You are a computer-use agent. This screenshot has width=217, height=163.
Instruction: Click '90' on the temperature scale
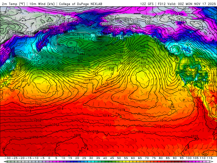pos(174,158)
